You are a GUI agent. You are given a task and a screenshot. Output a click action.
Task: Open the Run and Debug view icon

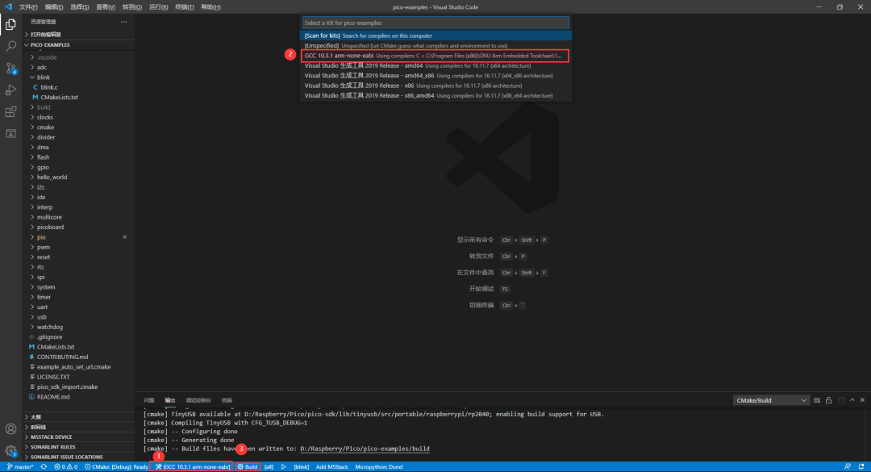tap(10, 90)
